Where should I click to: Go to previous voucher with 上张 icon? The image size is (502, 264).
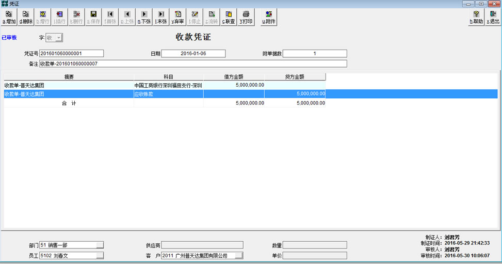[x=127, y=18]
